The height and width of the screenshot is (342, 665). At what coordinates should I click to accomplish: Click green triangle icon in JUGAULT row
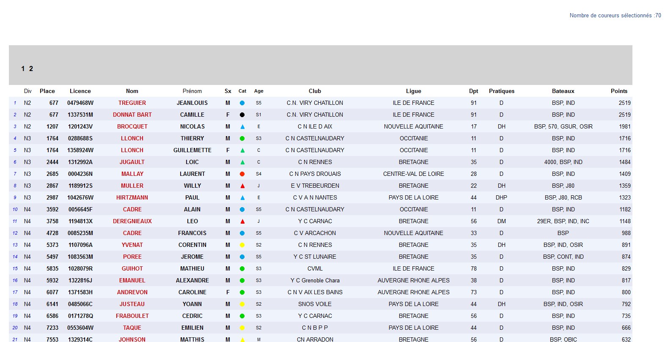tap(242, 162)
